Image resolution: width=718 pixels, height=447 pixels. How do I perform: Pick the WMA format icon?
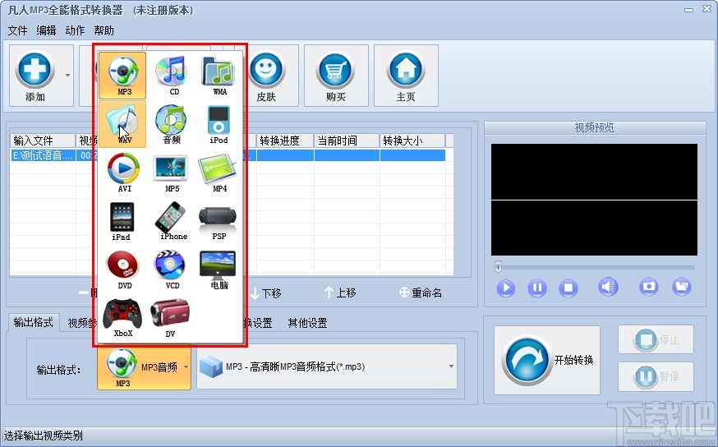click(x=219, y=75)
